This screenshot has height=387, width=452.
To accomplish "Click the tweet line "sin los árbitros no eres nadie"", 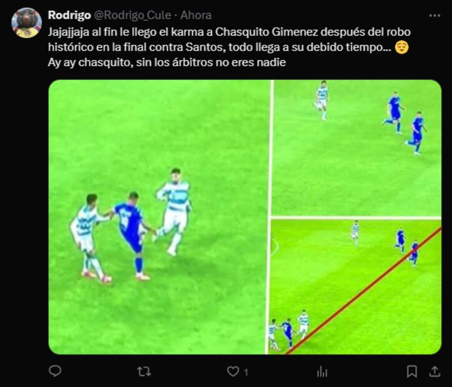I will point(211,62).
